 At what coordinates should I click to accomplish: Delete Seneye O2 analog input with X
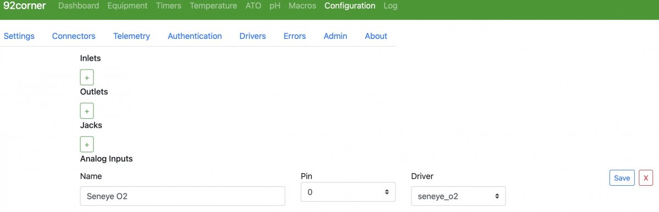[x=646, y=178]
